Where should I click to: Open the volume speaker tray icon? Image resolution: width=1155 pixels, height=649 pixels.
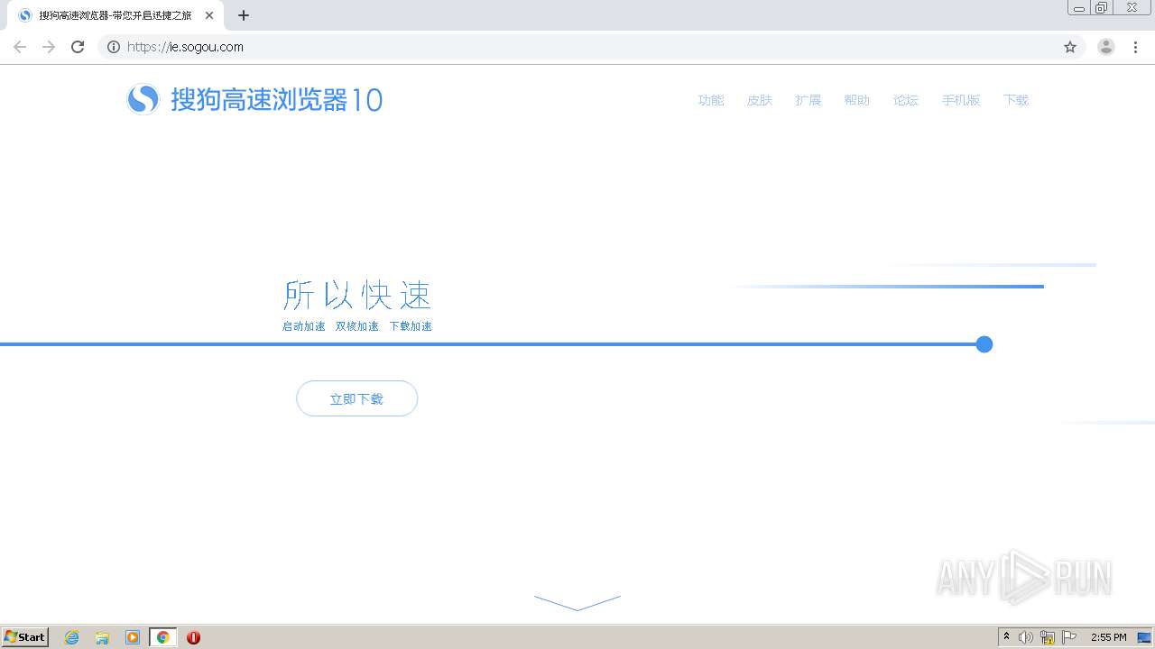coord(1026,637)
